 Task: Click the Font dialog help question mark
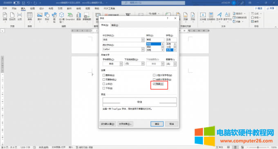pos(167,18)
